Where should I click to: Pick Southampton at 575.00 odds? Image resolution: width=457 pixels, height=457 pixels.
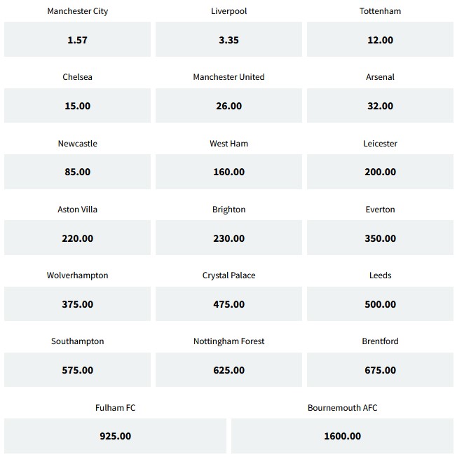tap(77, 370)
